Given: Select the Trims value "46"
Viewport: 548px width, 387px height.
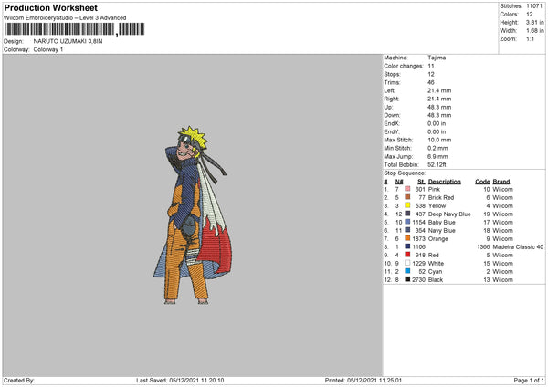Looking at the screenshot, I should [431, 82].
